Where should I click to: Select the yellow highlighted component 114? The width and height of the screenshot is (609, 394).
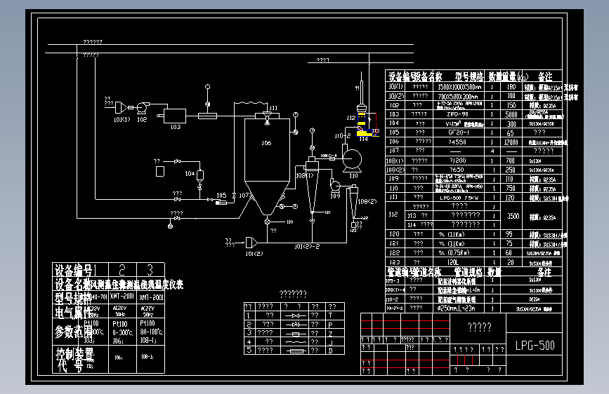[x=365, y=133]
